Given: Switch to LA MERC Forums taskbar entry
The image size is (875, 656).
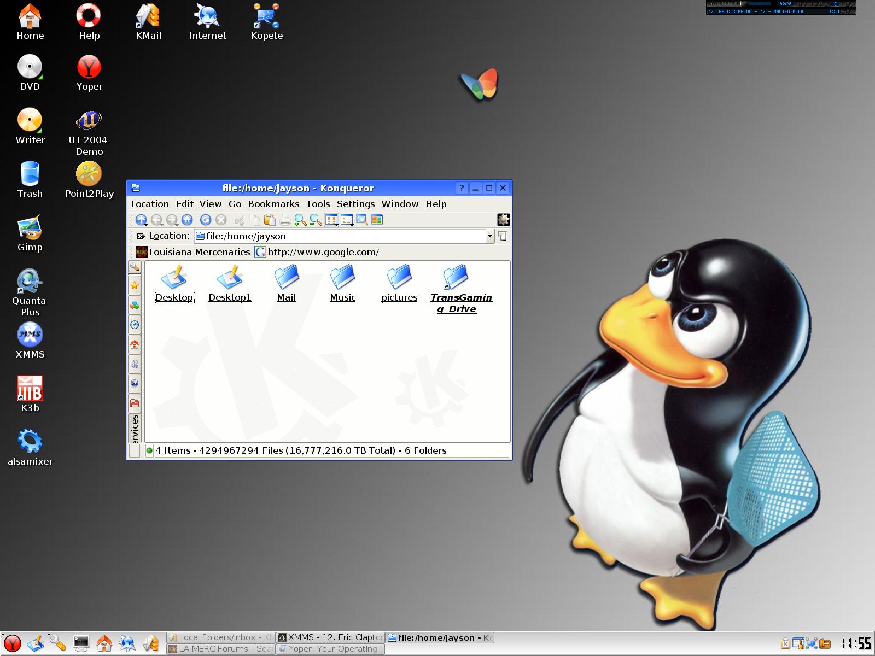Looking at the screenshot, I should [220, 649].
